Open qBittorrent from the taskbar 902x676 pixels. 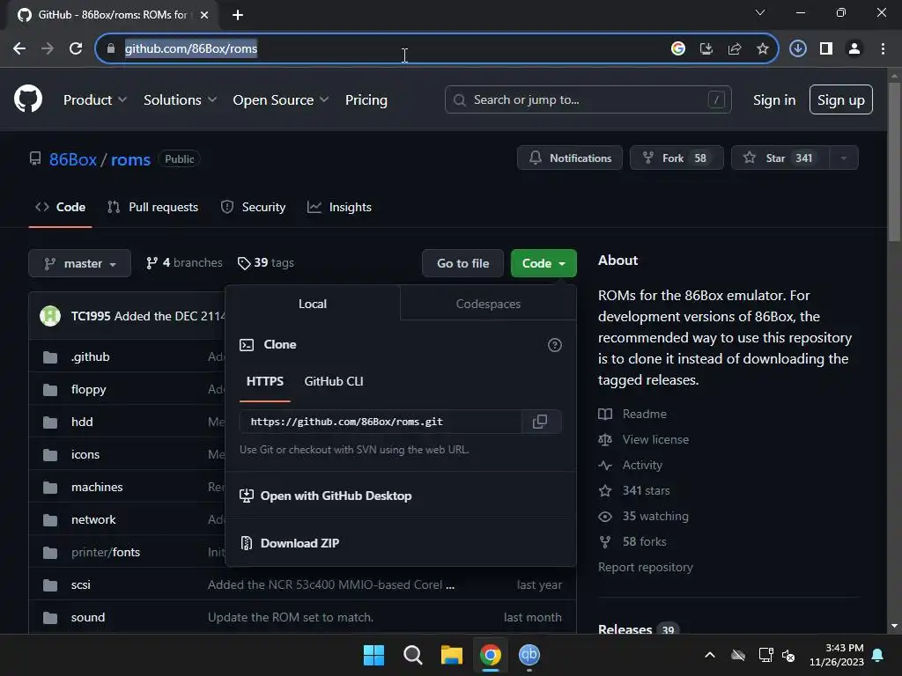pos(529,655)
